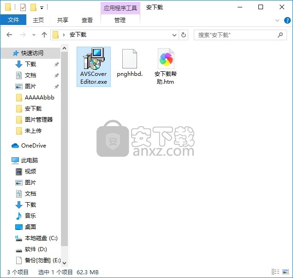Screen dimensions: 293x278
Task: Switch to the 主页 ribbon tab
Action: click(x=38, y=20)
